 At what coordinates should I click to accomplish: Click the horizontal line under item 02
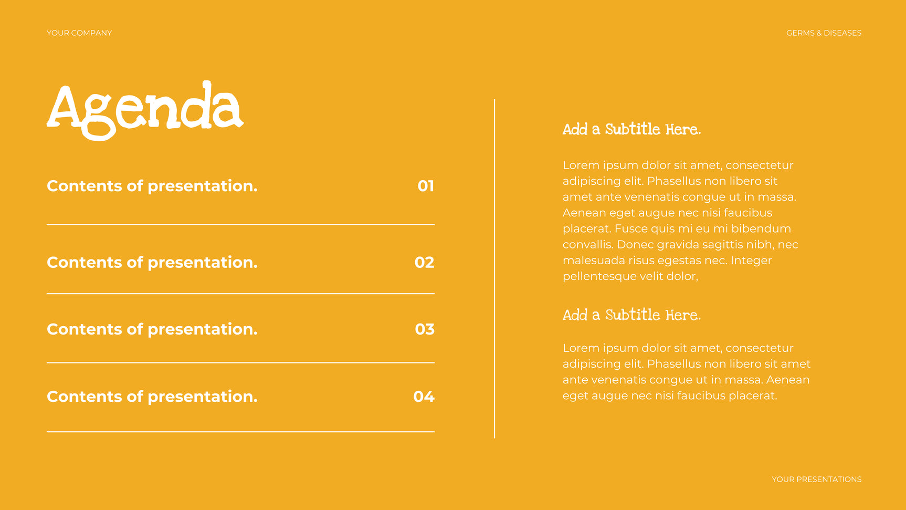tap(240, 294)
